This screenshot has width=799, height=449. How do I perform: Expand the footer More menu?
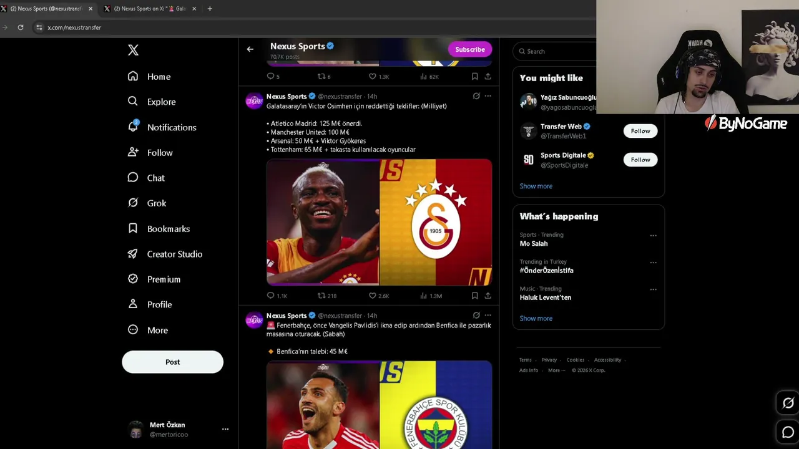point(556,370)
